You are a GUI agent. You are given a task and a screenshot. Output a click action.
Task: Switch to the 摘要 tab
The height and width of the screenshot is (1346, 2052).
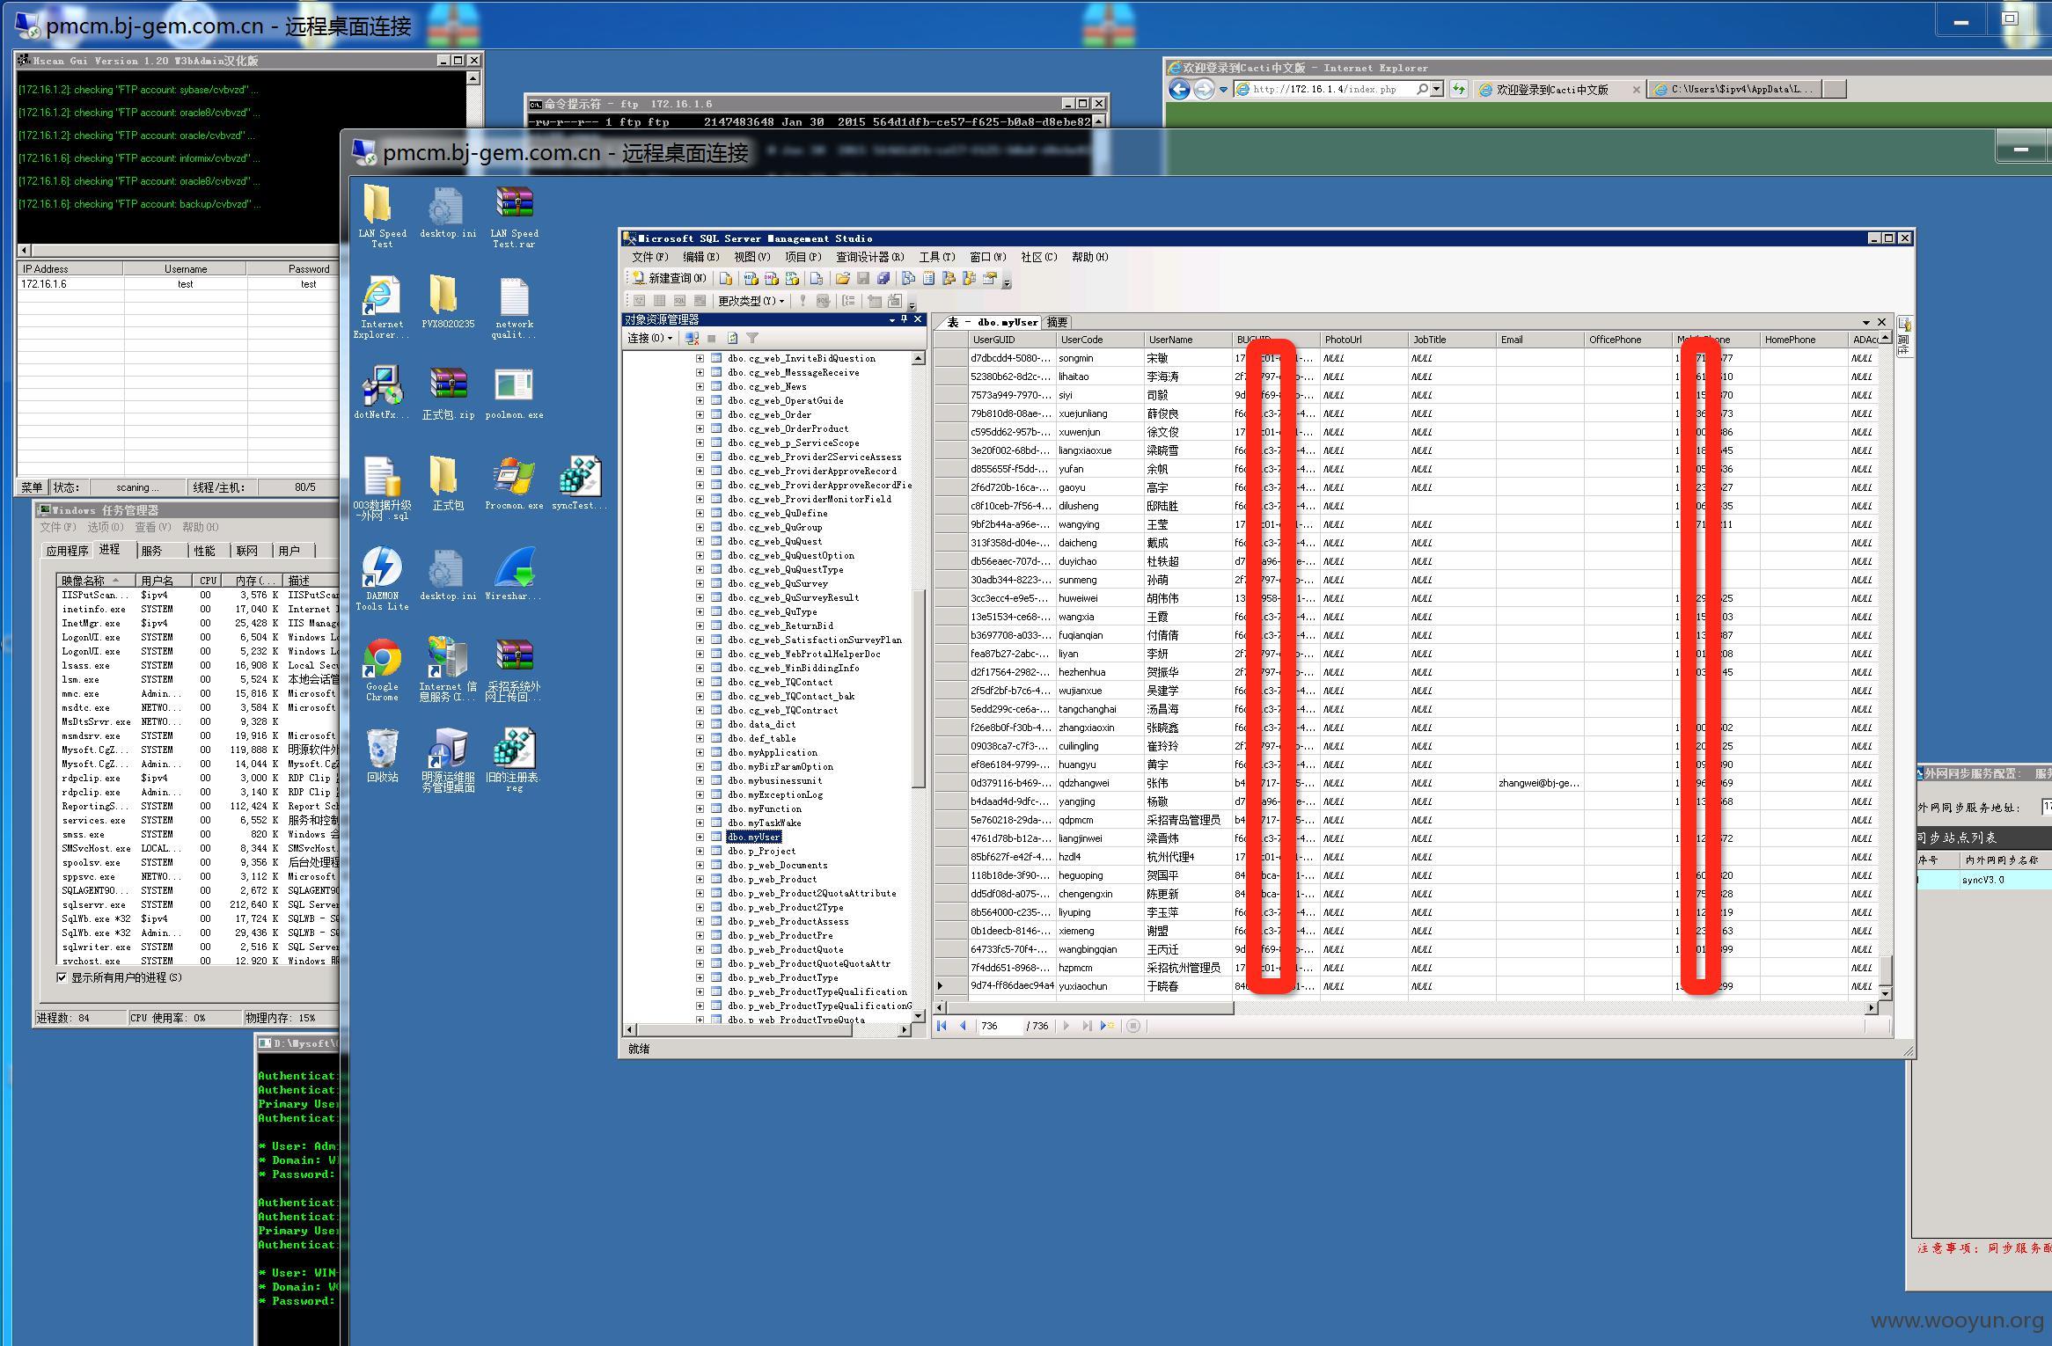coord(1057,322)
